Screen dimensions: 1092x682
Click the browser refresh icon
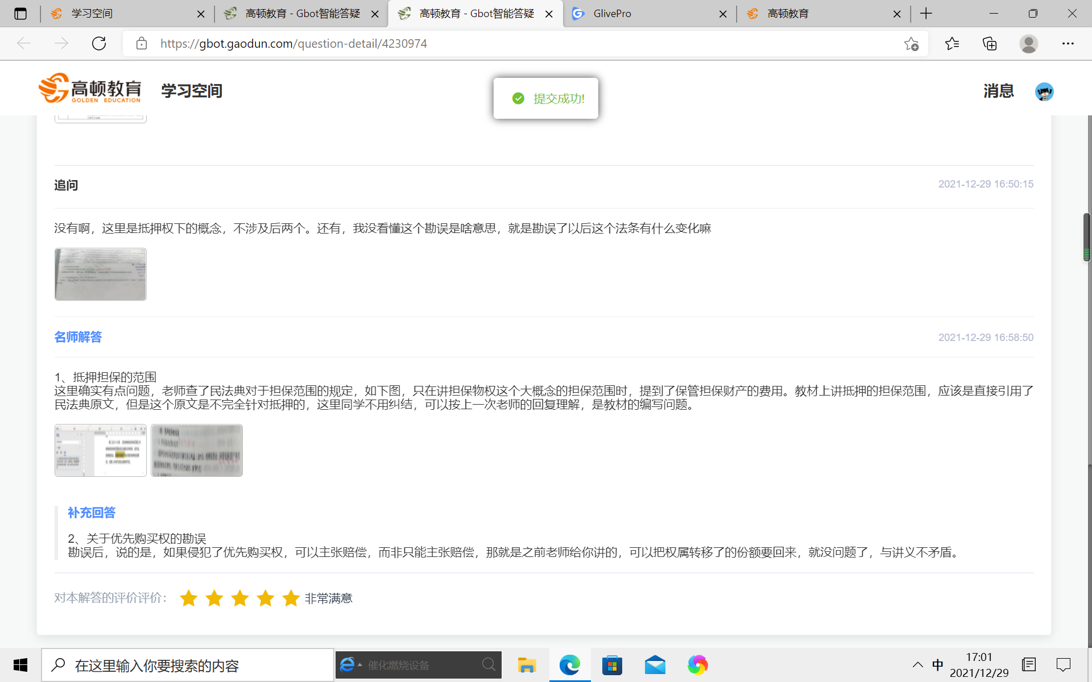99,44
